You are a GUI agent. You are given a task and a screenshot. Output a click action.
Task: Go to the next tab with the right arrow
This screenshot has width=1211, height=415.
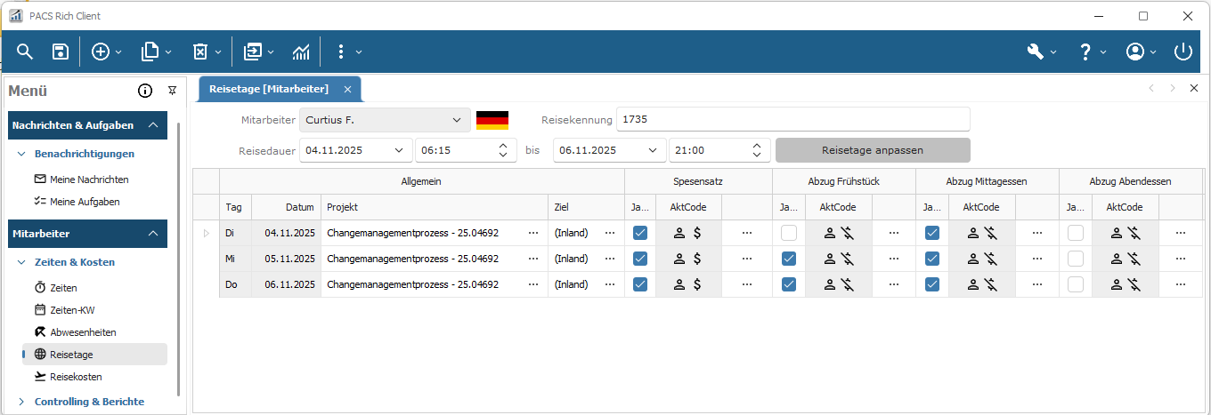click(x=1173, y=88)
